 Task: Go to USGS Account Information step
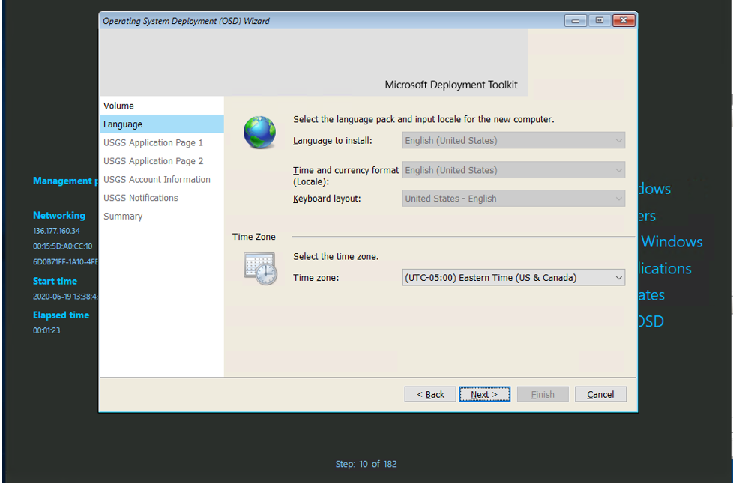pos(162,179)
